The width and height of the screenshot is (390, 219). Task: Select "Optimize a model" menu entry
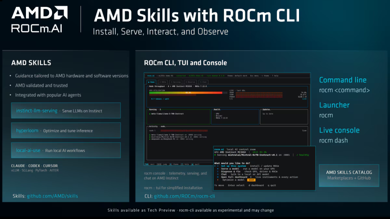[233, 180]
